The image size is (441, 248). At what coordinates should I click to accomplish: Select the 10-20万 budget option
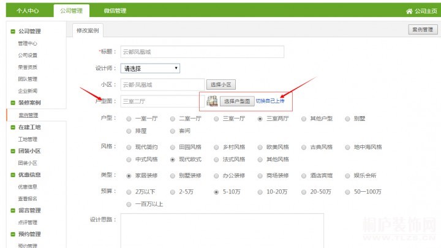[260, 192]
